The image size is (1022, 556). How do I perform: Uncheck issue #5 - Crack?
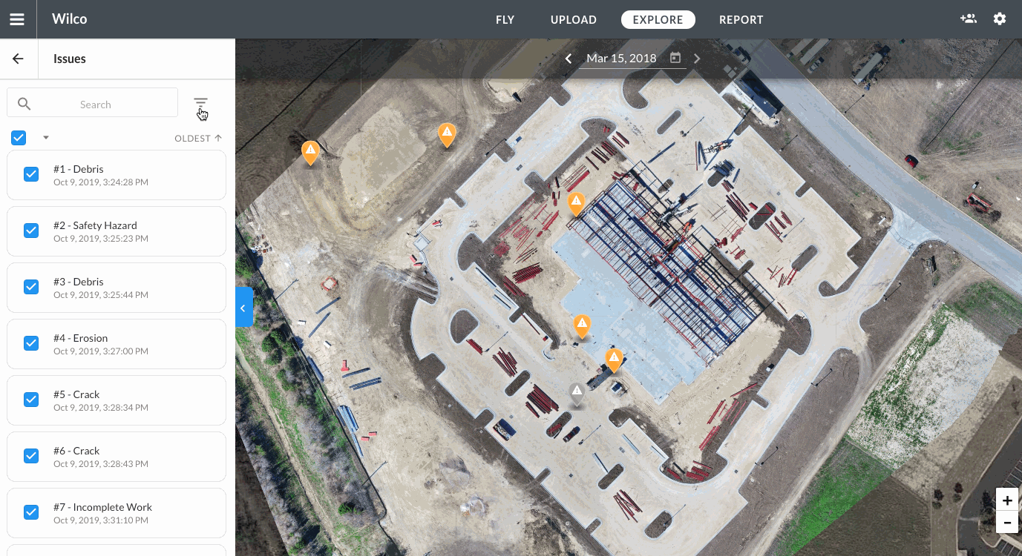click(x=31, y=400)
